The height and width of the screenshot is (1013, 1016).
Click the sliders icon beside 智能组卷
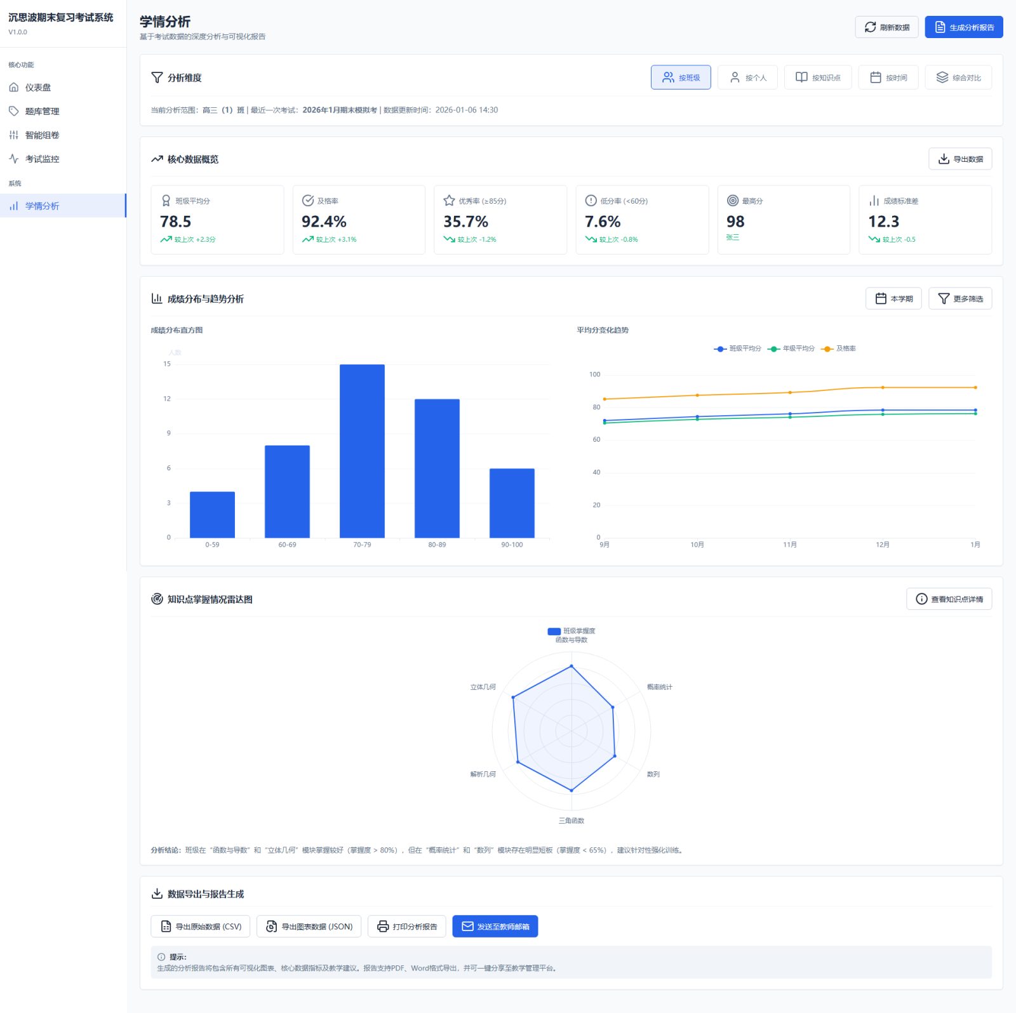click(14, 135)
